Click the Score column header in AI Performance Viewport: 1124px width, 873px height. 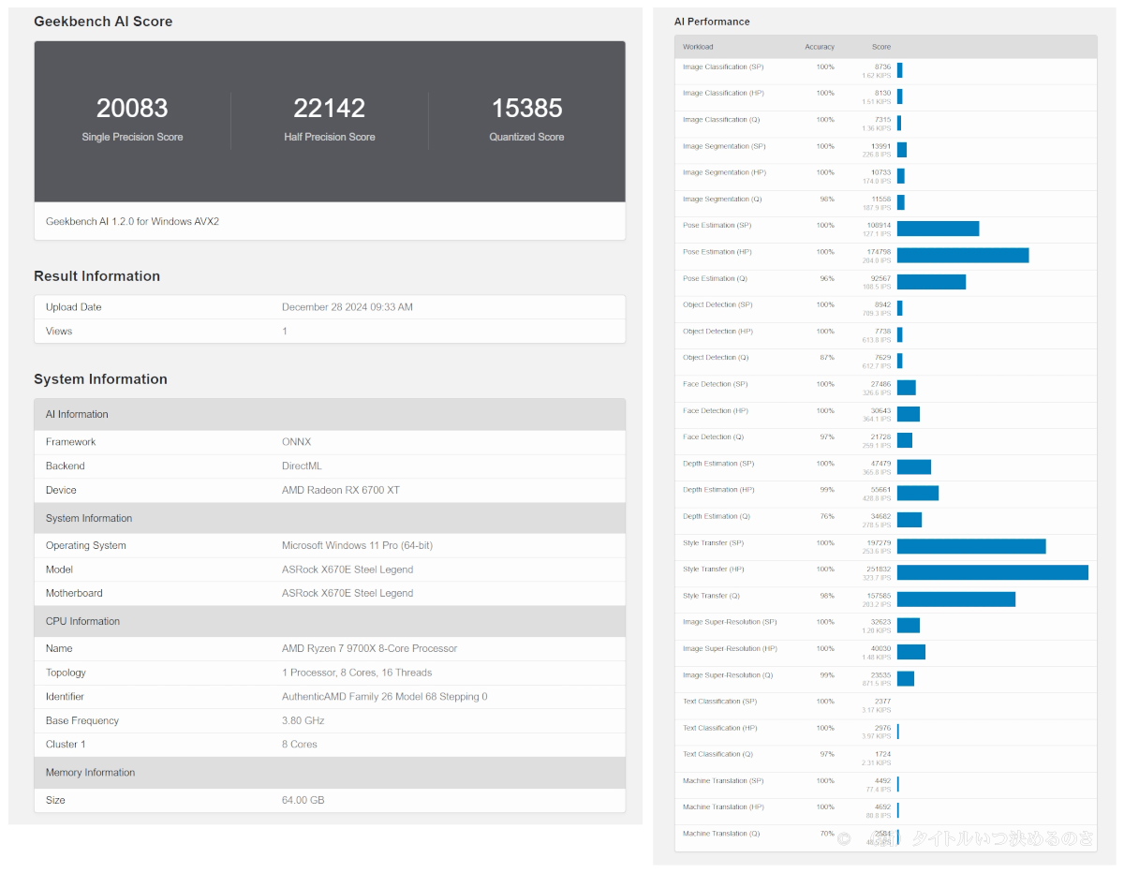click(x=881, y=47)
